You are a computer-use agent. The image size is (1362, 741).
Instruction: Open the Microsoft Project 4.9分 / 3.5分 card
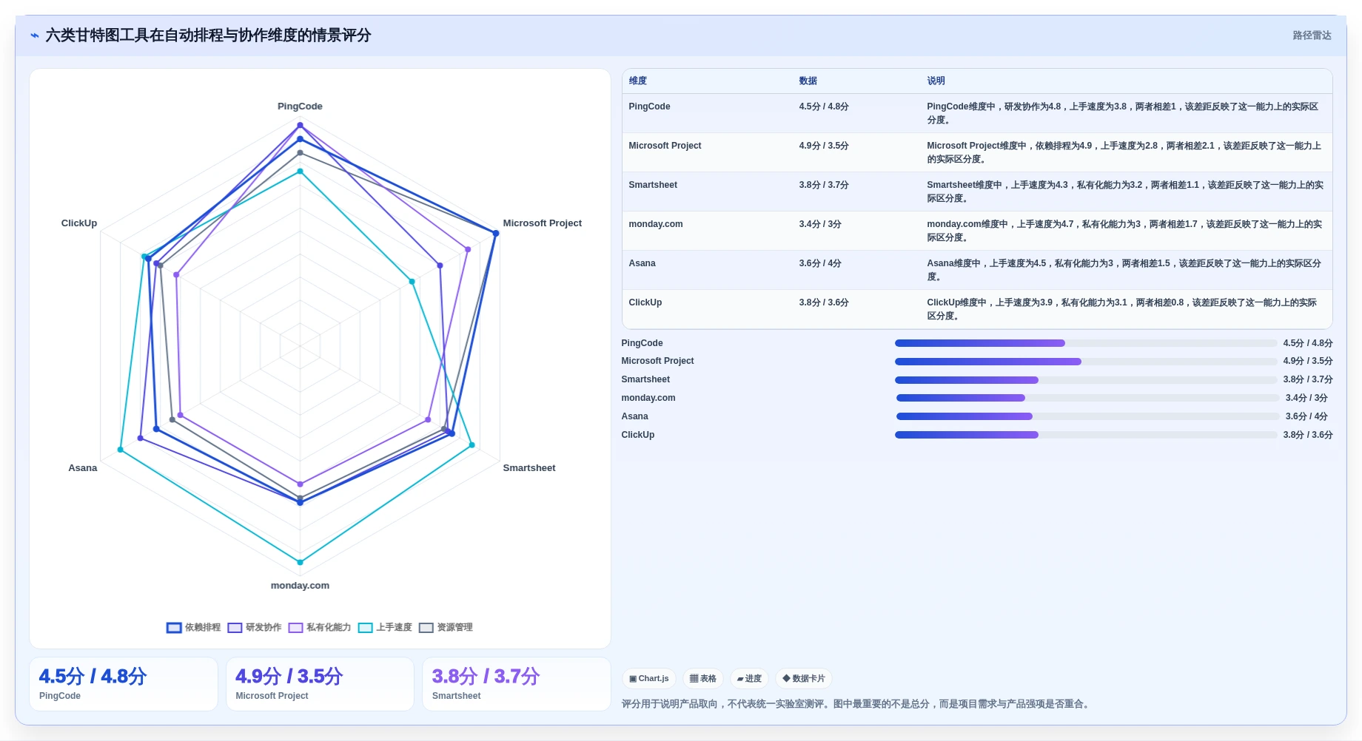click(320, 684)
